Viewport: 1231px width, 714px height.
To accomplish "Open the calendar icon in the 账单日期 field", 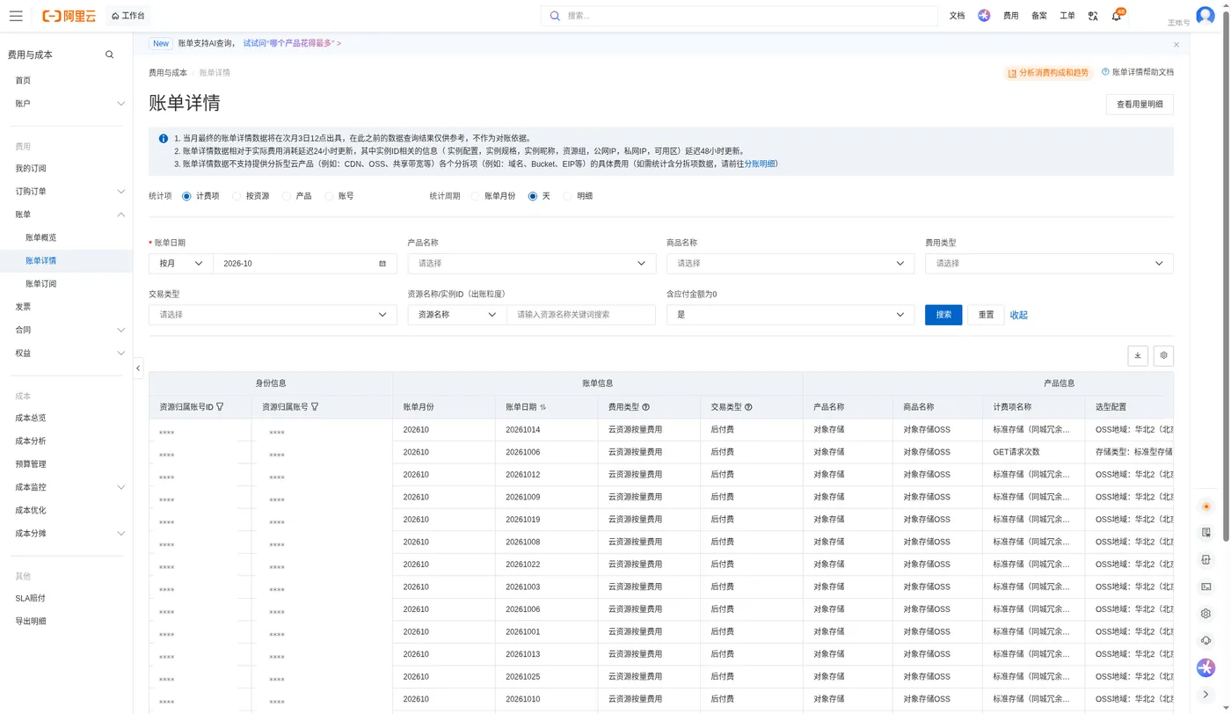I will pyautogui.click(x=382, y=264).
